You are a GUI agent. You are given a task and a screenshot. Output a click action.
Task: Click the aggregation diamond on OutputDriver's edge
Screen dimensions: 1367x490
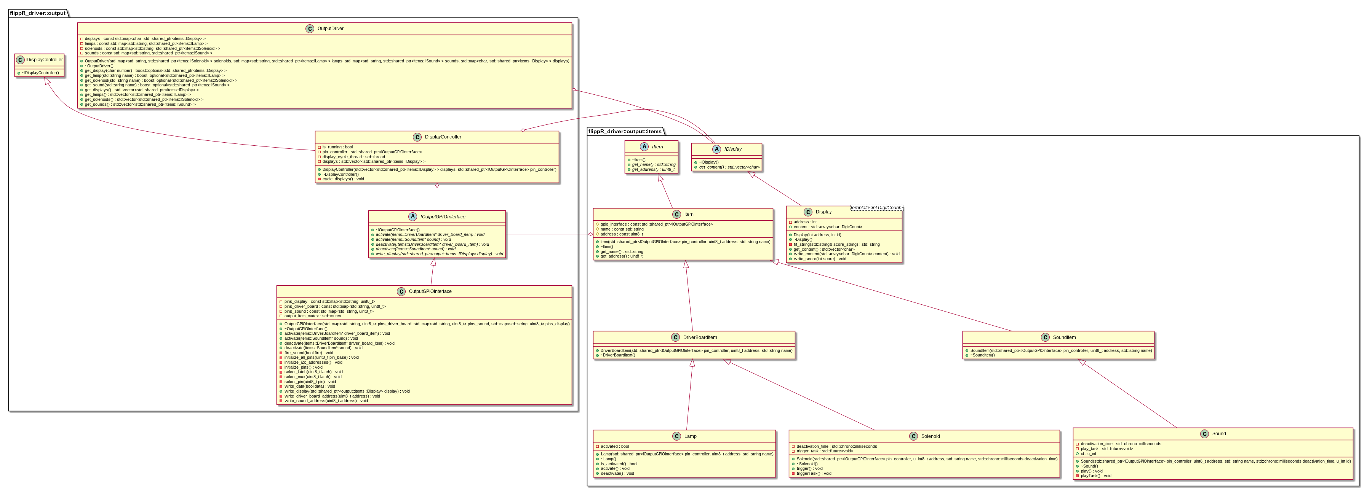[575, 90]
